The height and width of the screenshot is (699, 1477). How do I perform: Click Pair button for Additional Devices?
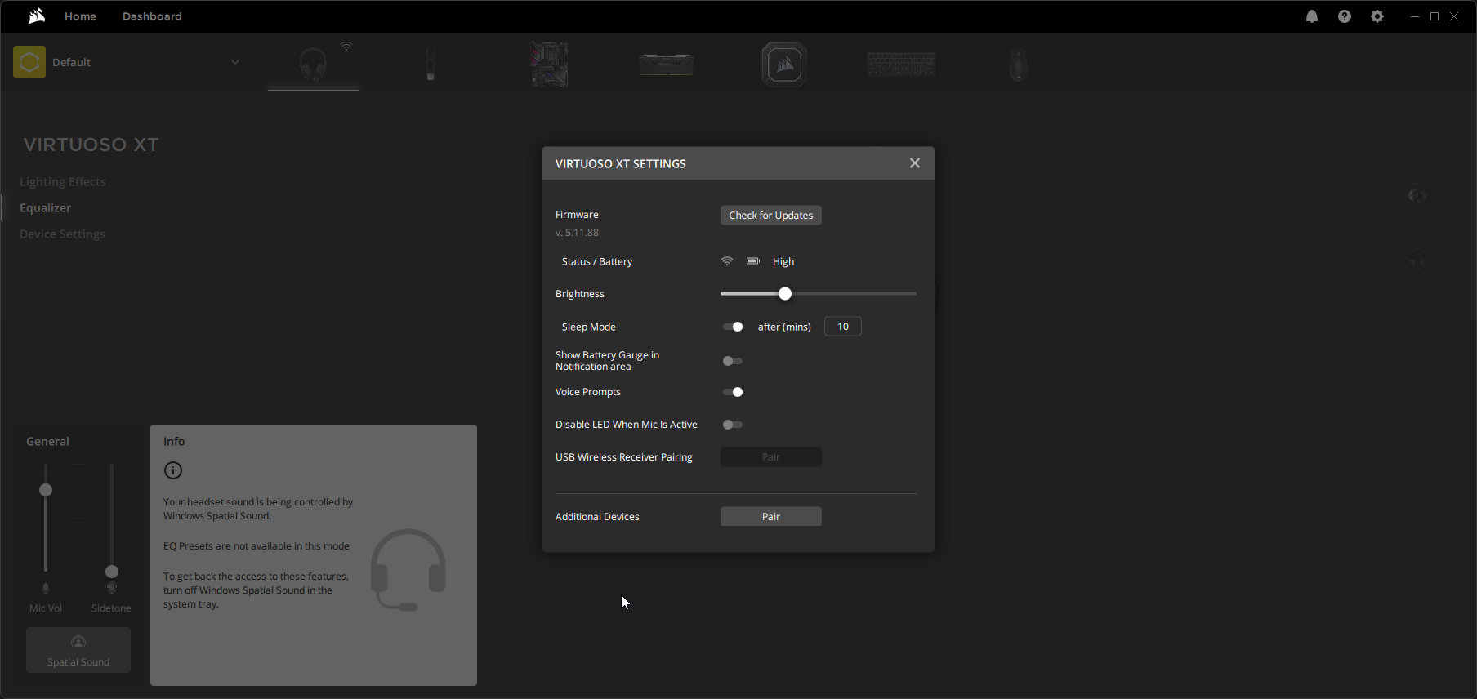click(770, 517)
